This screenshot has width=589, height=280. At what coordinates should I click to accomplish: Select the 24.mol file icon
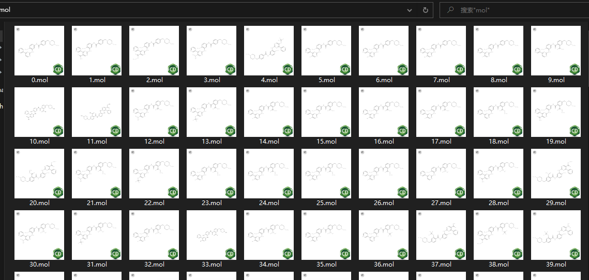coord(269,174)
